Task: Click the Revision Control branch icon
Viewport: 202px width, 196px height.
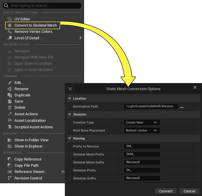Action: click(x=10, y=178)
